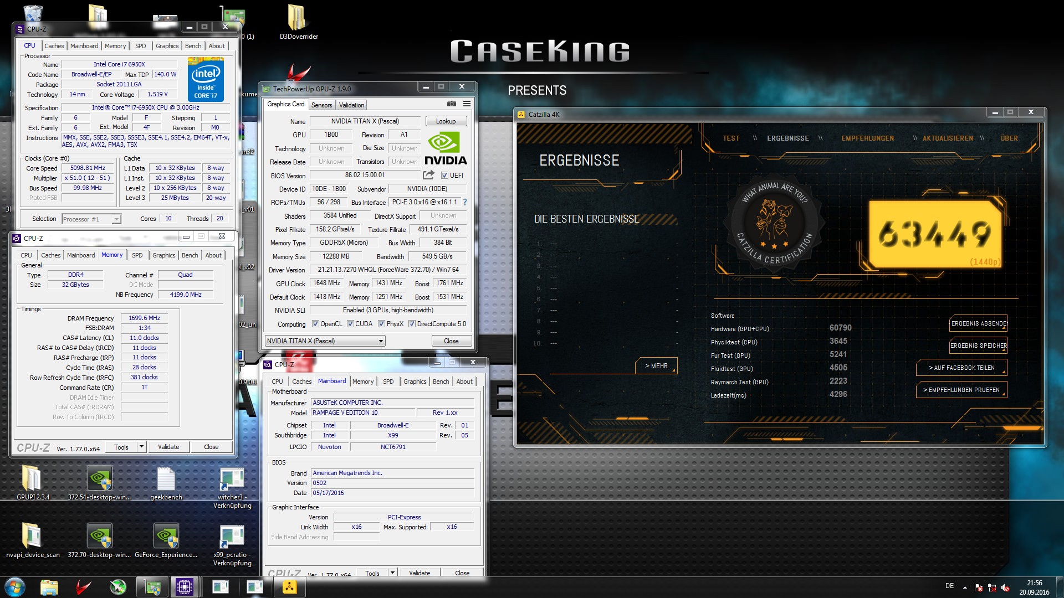Click the CPU-Z purple chip taskbar icon

coord(184,587)
